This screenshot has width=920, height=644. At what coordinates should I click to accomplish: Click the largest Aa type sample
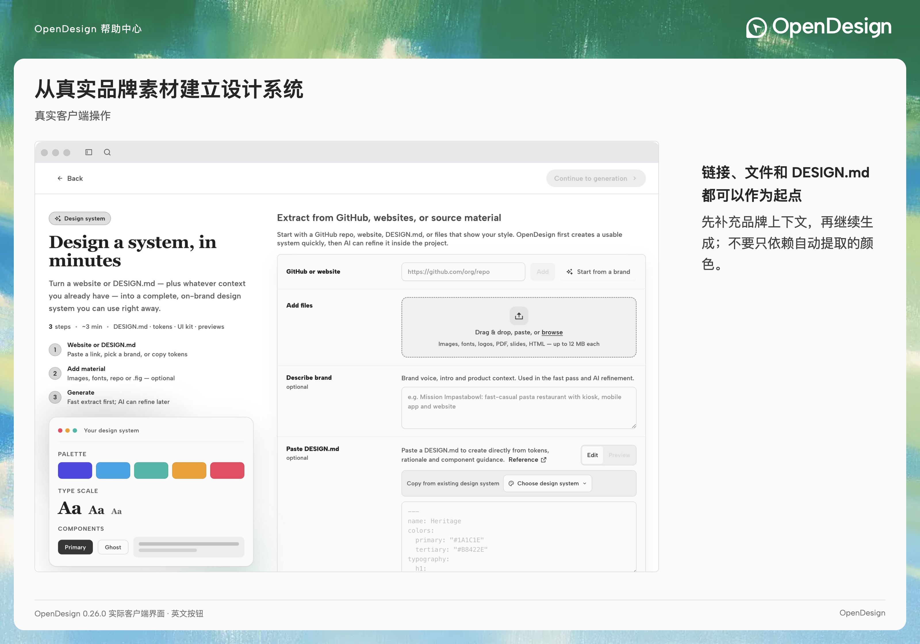pyautogui.click(x=70, y=508)
